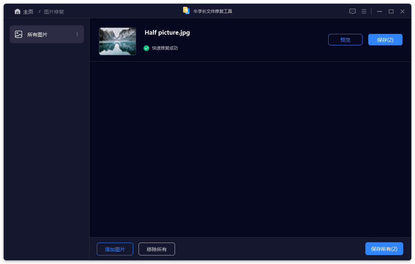Open the hamburger menu in the title bar
Image resolution: width=415 pixels, height=264 pixels.
[x=364, y=11]
